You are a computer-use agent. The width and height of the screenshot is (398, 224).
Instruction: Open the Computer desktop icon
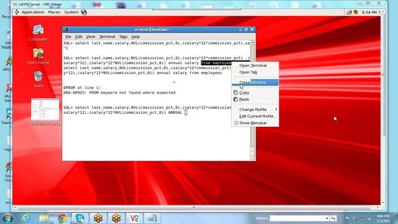coord(38,33)
